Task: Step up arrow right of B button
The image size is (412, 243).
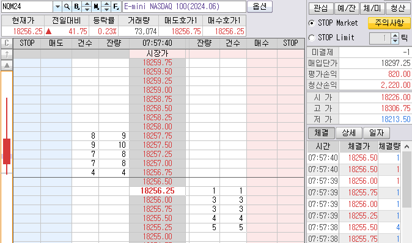Action: [86, 4]
